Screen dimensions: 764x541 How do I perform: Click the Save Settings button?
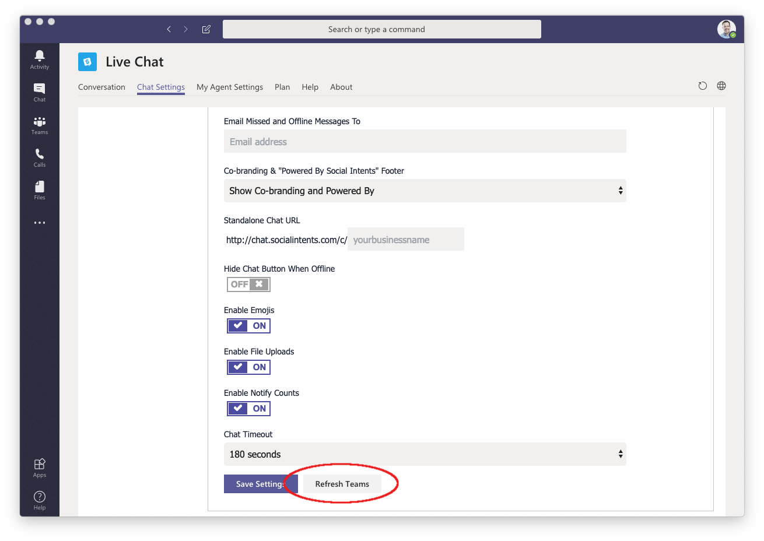(261, 484)
